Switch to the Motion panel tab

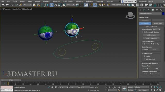point(153,10)
